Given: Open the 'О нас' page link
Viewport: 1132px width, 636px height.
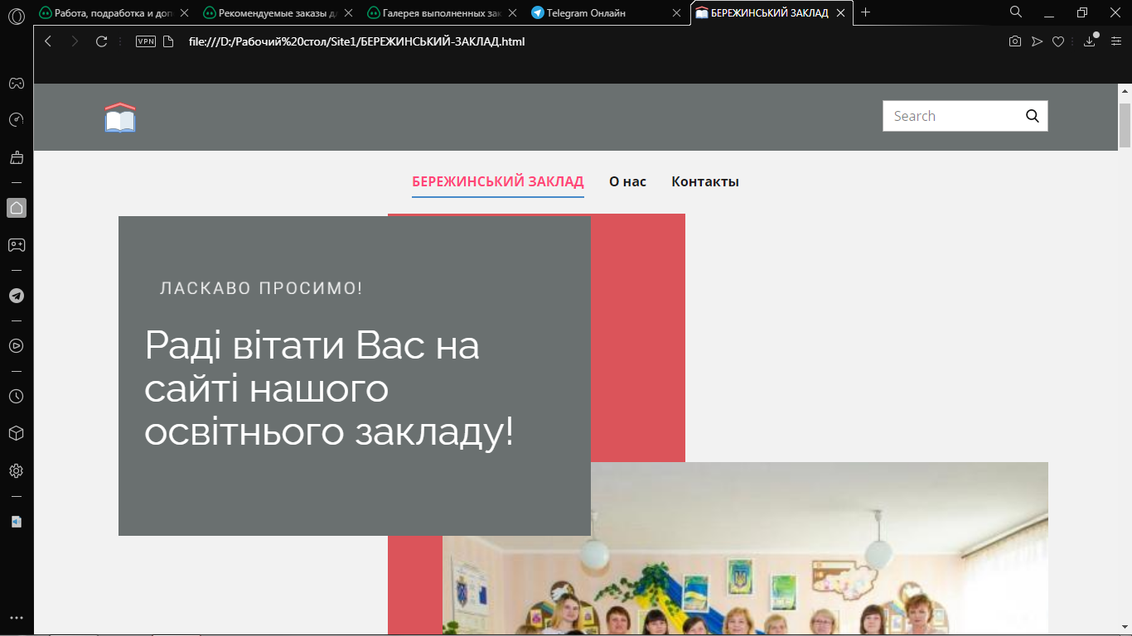Looking at the screenshot, I should pos(627,181).
